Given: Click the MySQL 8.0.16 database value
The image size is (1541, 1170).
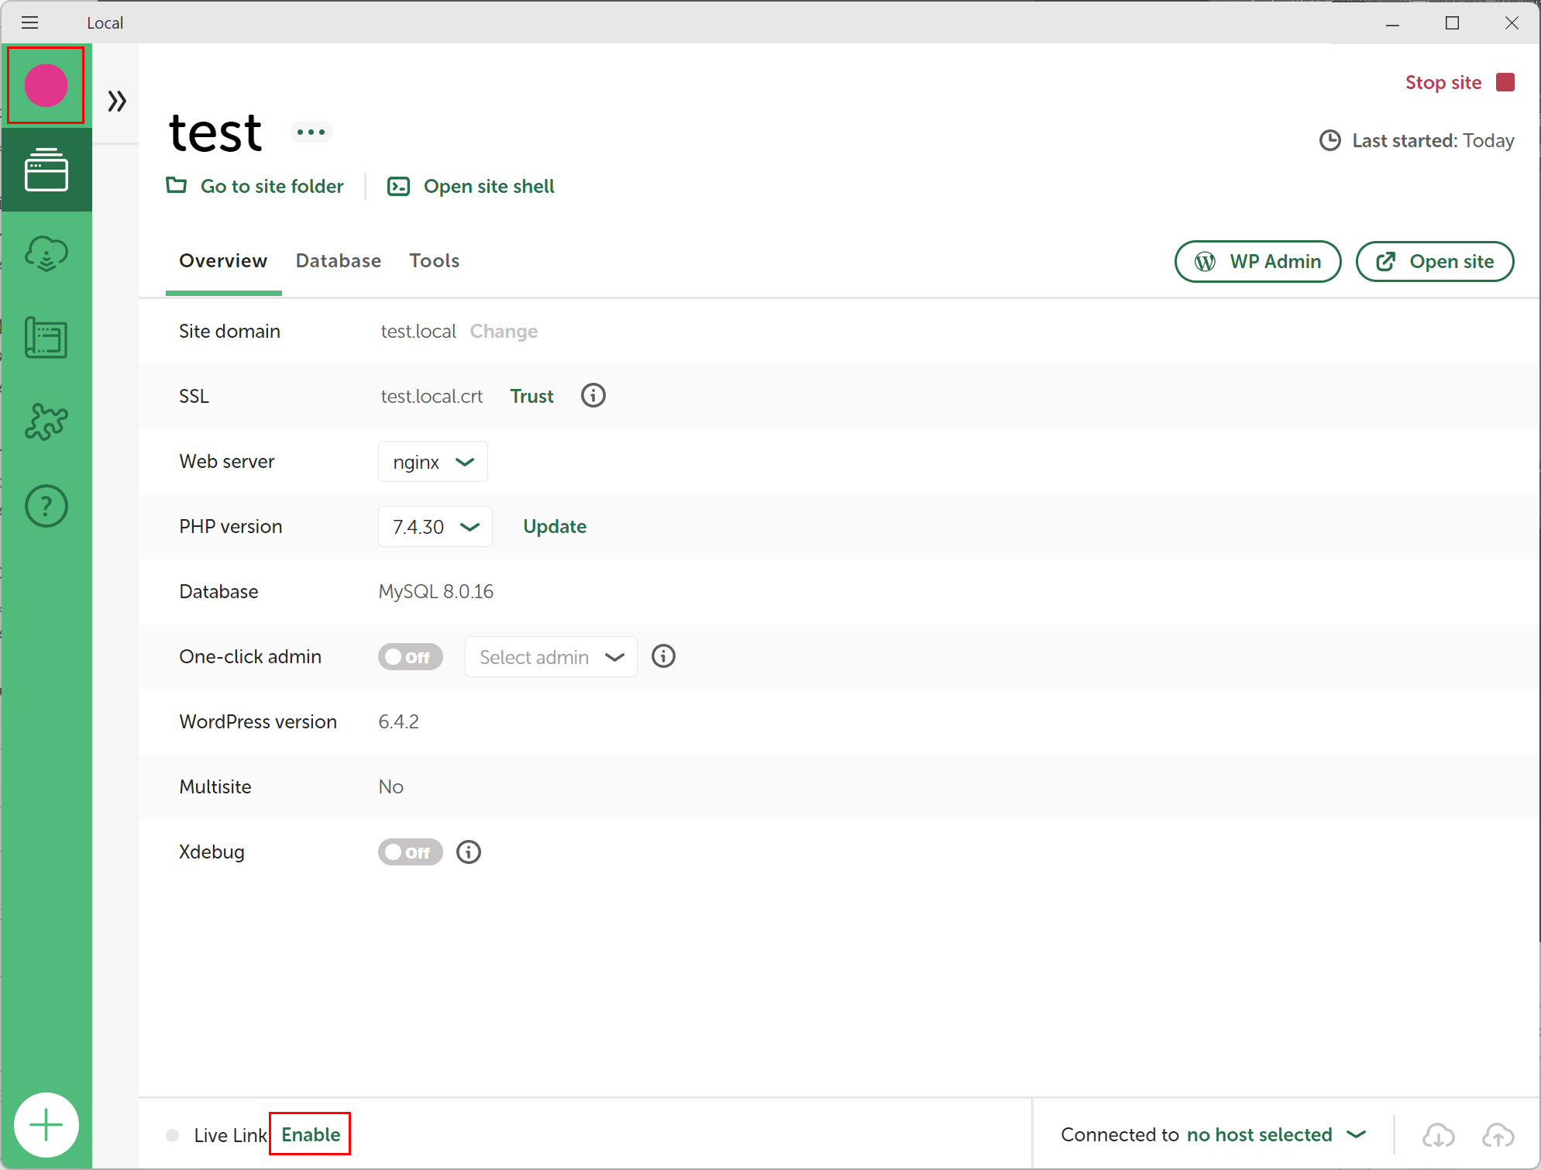Looking at the screenshot, I should [x=435, y=591].
